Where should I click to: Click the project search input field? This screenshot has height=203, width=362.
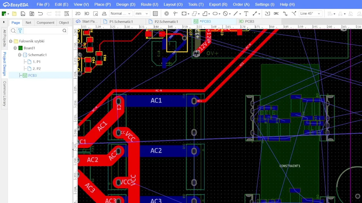point(42,31)
